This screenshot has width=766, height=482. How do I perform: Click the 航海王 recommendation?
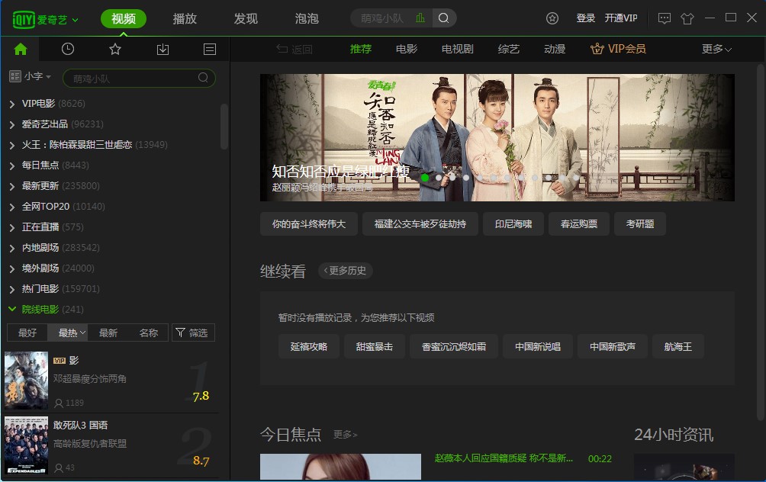[x=677, y=346]
